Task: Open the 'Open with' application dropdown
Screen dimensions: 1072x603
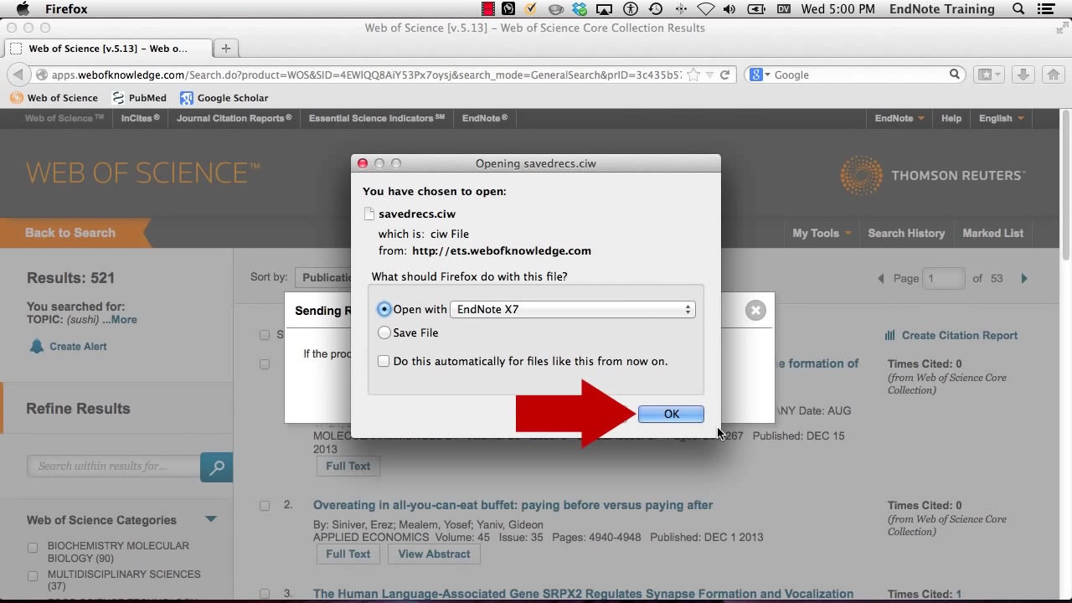Action: coord(573,309)
